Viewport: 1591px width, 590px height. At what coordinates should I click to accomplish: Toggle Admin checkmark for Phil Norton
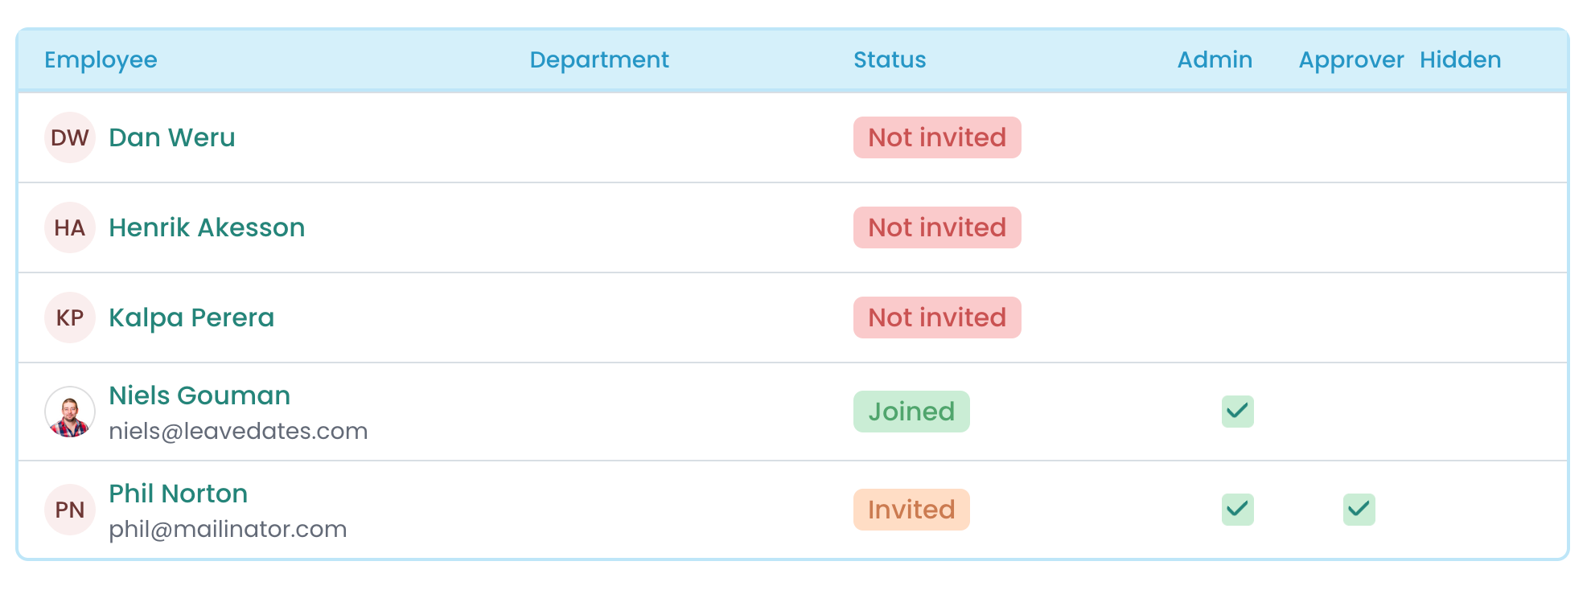coord(1237,510)
